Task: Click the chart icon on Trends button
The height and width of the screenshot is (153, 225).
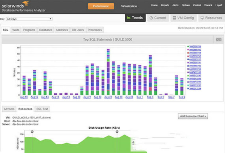Action: coord(129,18)
